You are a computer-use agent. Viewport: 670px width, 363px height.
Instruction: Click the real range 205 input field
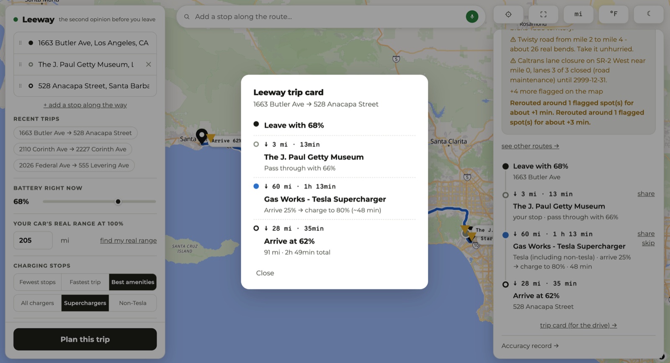[33, 240]
